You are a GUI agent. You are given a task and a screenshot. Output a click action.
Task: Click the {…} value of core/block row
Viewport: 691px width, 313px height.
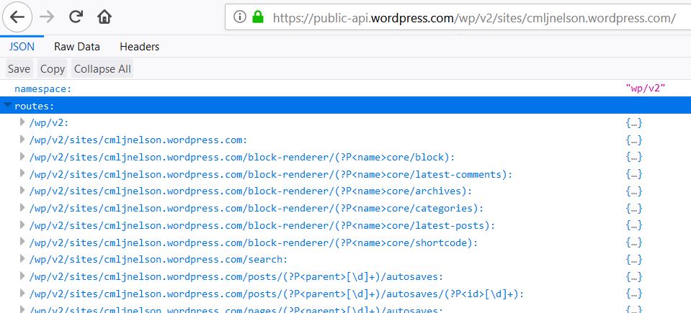tap(634, 158)
